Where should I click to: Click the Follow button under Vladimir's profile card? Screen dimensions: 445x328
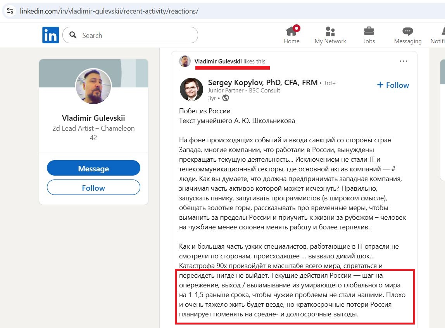tap(93, 188)
